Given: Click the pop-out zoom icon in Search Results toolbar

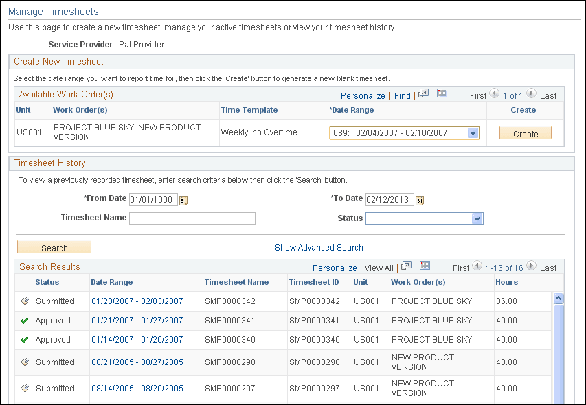Looking at the screenshot, I should 405,268.
